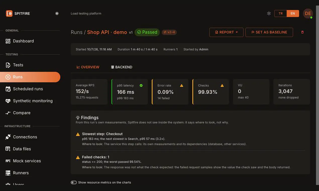Open the Backend tab
This screenshot has width=319, height=191.
[x=122, y=67]
